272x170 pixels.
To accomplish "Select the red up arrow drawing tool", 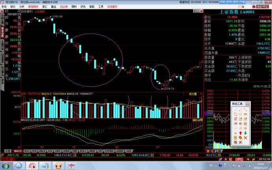I will 240,133.
